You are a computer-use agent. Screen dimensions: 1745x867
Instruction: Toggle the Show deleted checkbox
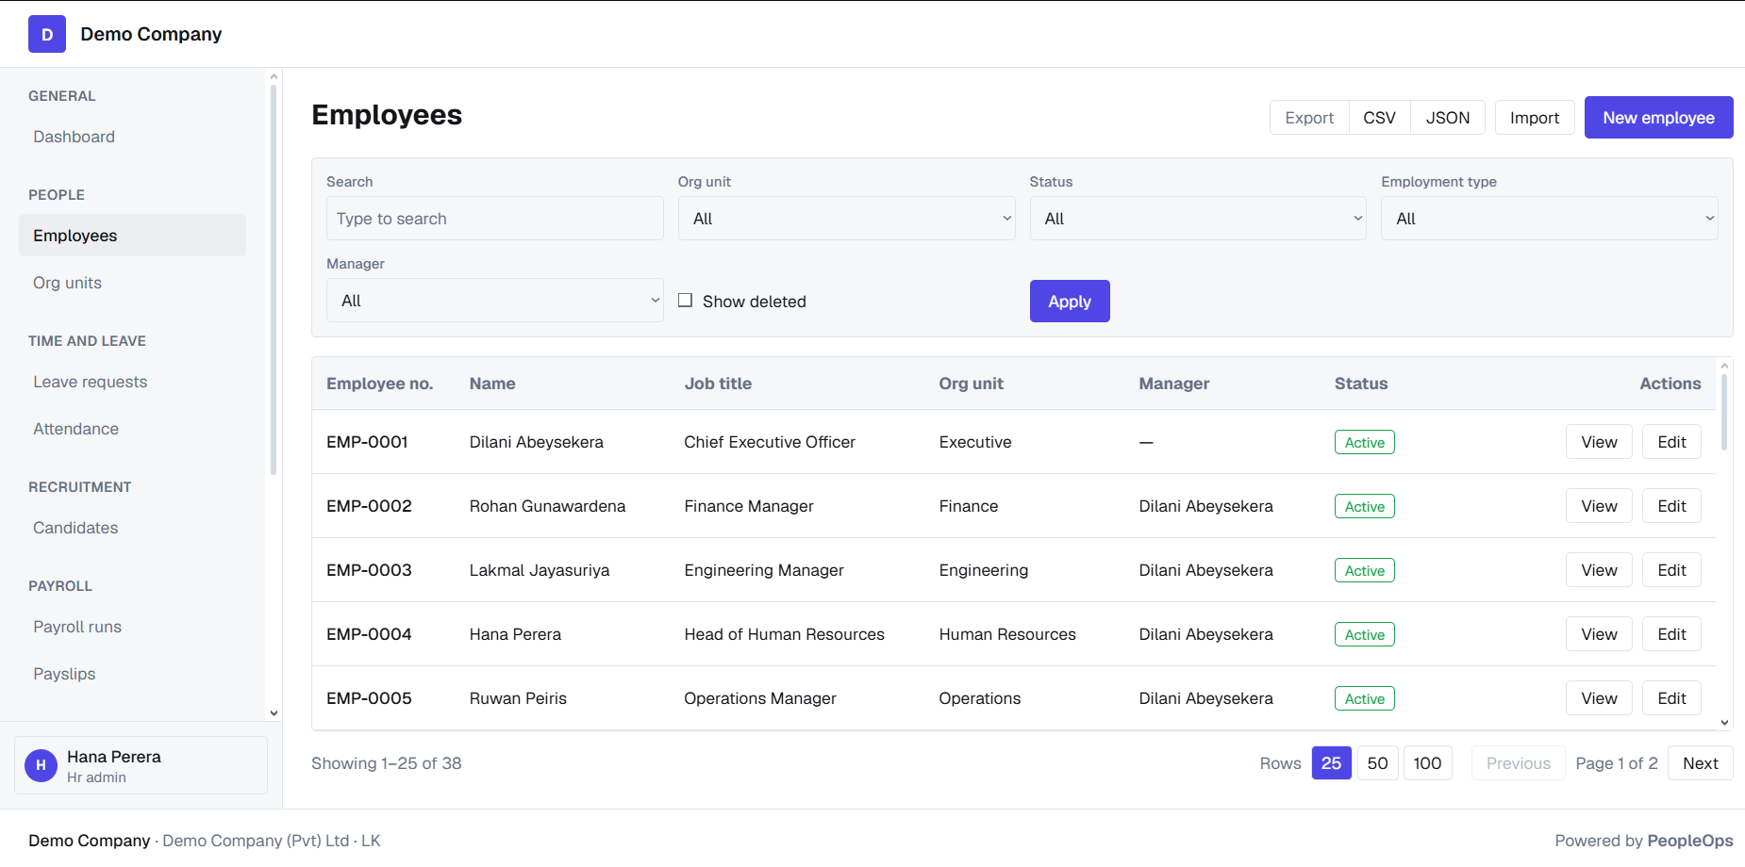point(686,301)
